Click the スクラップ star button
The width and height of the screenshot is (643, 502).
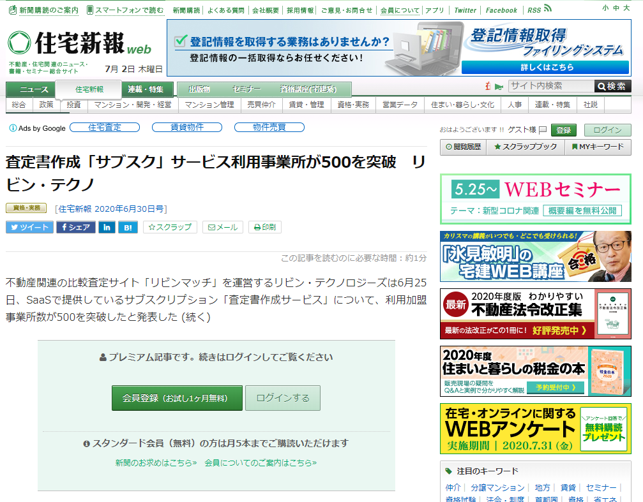(x=170, y=227)
